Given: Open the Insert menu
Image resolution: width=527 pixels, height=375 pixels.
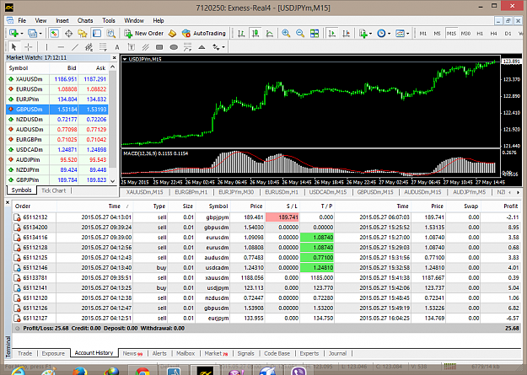Looking at the screenshot, I should tap(62, 20).
